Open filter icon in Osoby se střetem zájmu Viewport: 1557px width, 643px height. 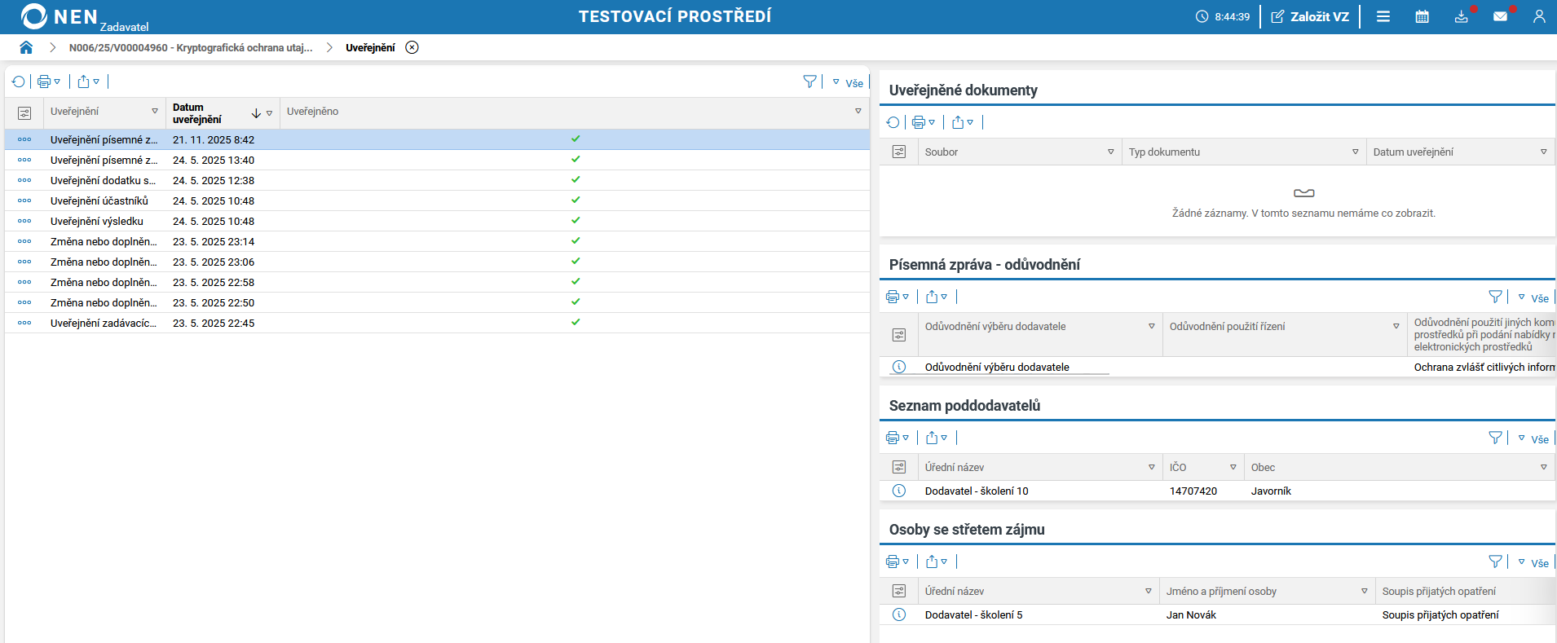click(1495, 562)
